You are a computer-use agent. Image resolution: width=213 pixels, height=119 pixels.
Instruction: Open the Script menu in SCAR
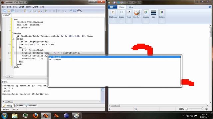click(x=21, y=7)
